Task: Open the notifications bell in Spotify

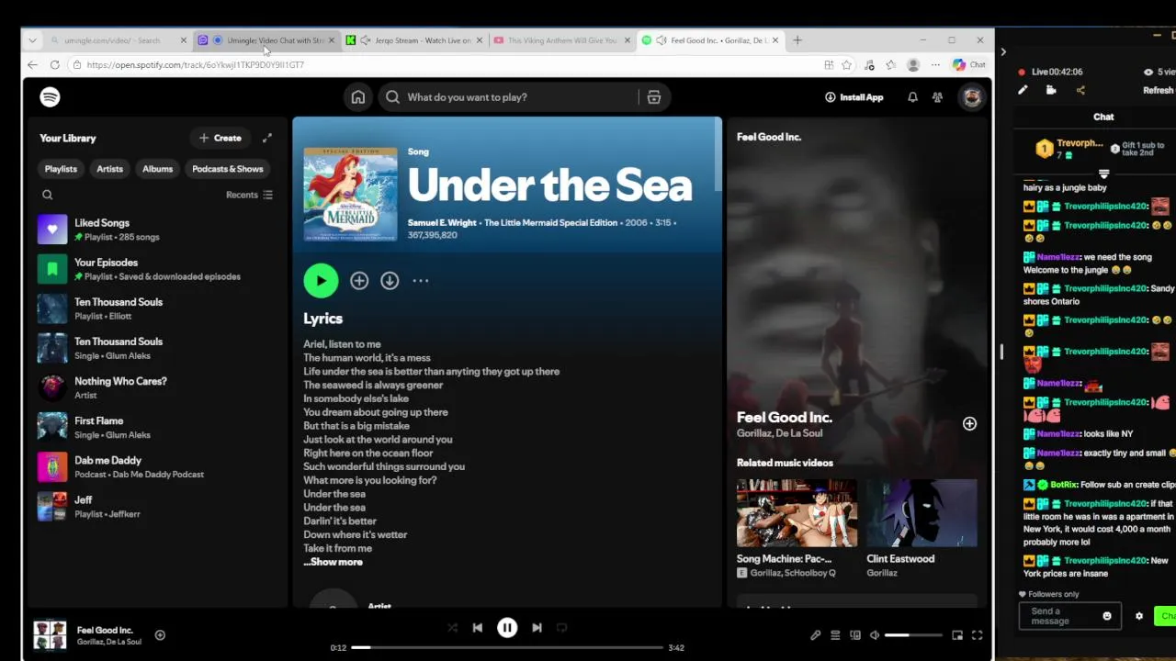Action: coord(912,97)
